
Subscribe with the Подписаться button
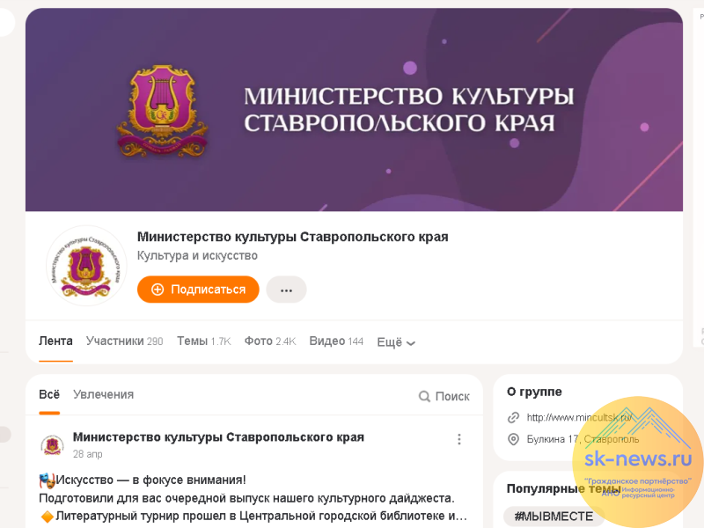point(198,290)
